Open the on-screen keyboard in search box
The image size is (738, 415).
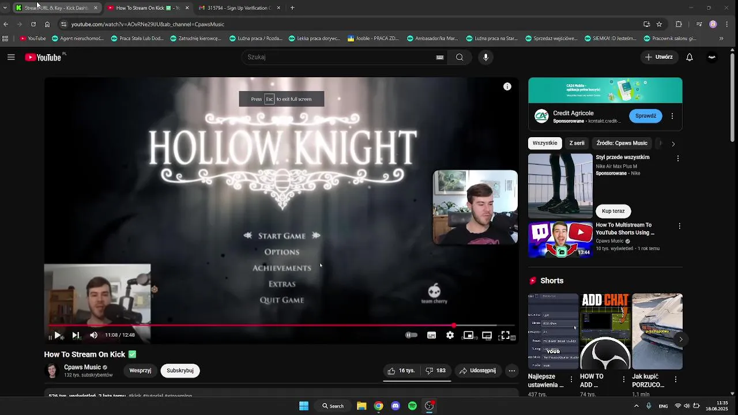(440, 57)
